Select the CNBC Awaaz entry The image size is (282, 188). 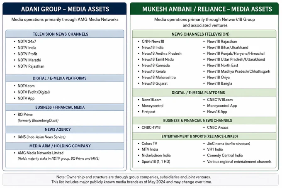tap(218, 127)
